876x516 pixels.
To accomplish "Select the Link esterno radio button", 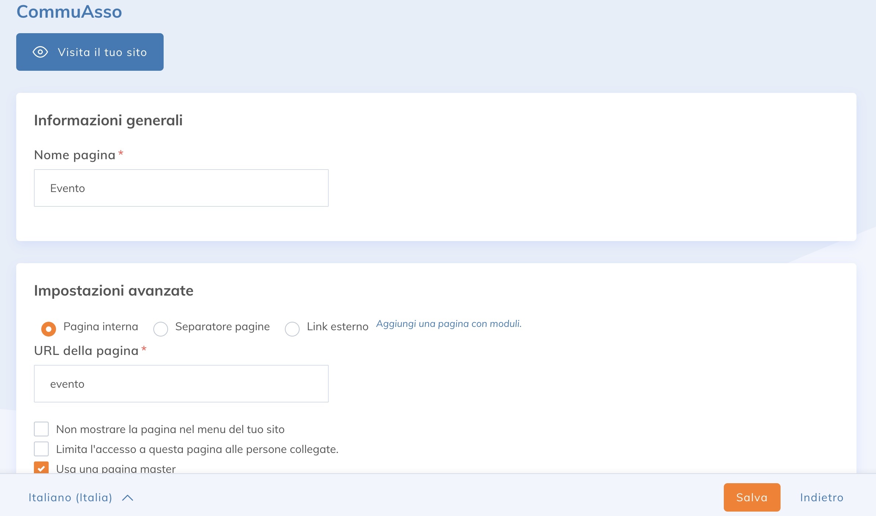I will coord(292,328).
